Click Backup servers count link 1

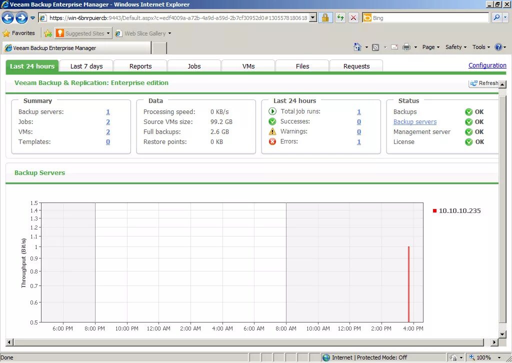tap(108, 112)
